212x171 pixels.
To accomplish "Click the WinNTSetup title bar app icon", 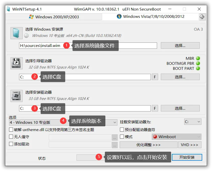I will click(x=8, y=9).
